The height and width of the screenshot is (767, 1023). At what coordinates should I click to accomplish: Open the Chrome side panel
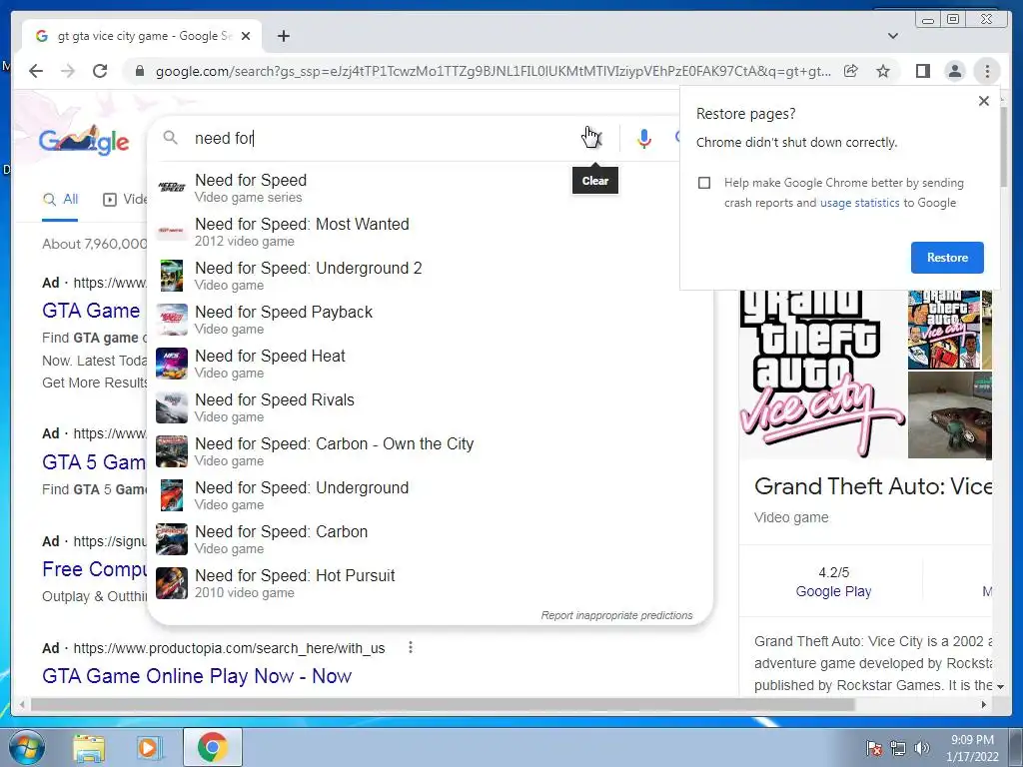922,71
